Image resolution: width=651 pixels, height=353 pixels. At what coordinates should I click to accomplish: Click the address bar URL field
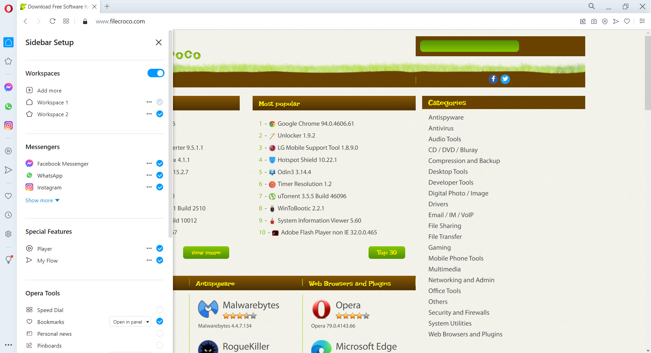120,21
